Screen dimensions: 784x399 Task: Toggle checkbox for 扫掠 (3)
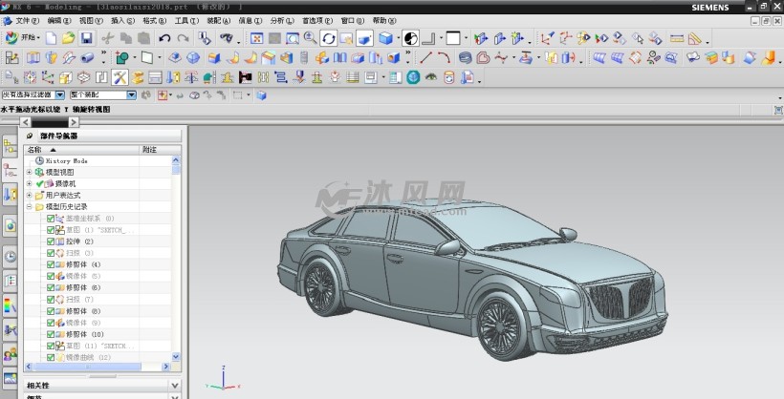pyautogui.click(x=51, y=253)
